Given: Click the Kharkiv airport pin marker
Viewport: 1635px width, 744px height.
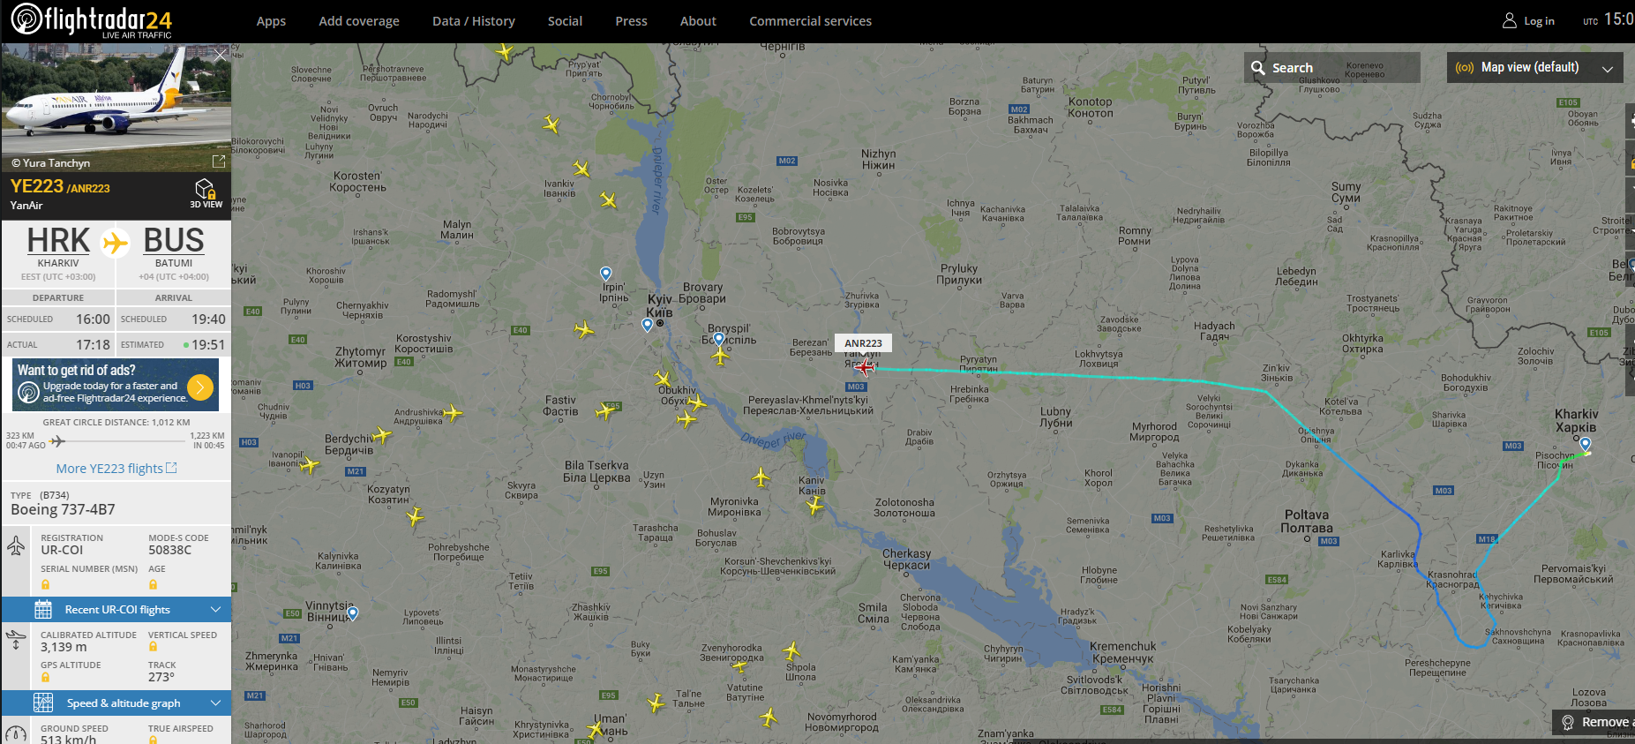Looking at the screenshot, I should pyautogui.click(x=1586, y=444).
